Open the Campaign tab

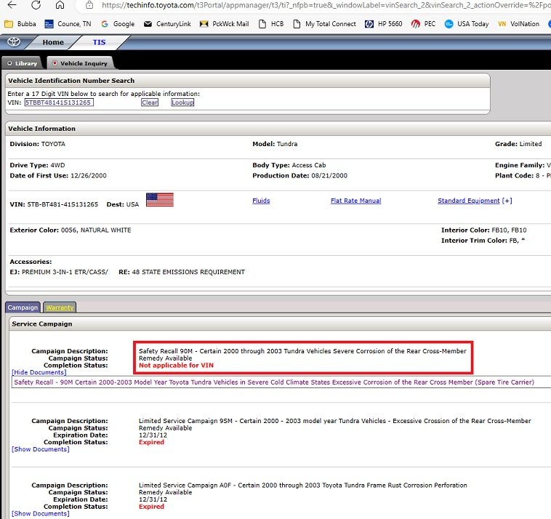pyautogui.click(x=23, y=307)
